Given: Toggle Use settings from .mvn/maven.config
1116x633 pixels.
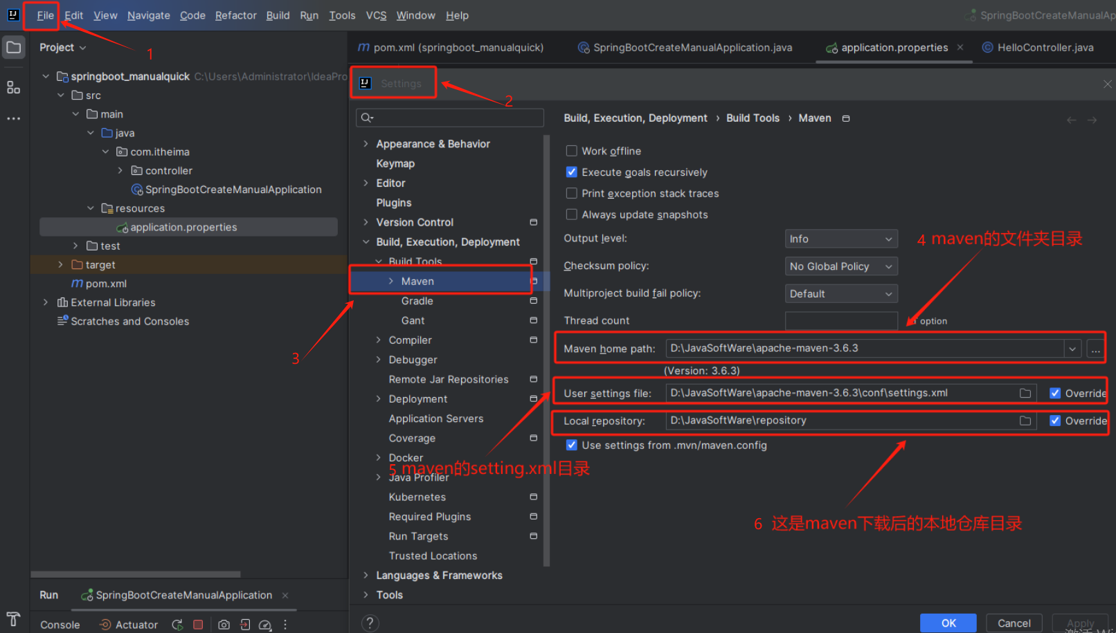Looking at the screenshot, I should pyautogui.click(x=572, y=445).
